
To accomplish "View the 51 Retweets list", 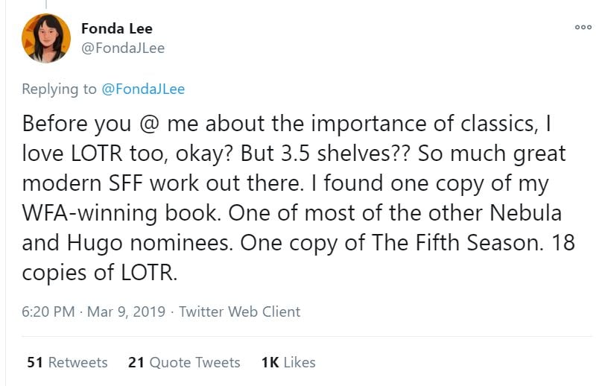I will point(67,362).
